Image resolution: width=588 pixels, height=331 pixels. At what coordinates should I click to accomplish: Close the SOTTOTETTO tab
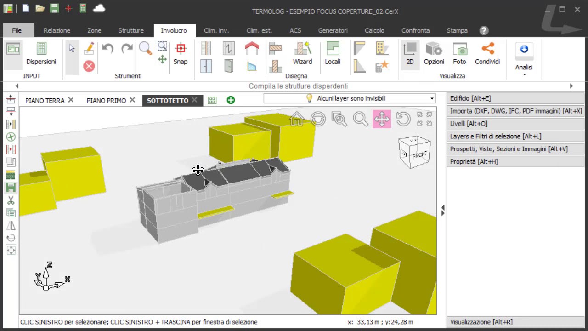click(194, 100)
